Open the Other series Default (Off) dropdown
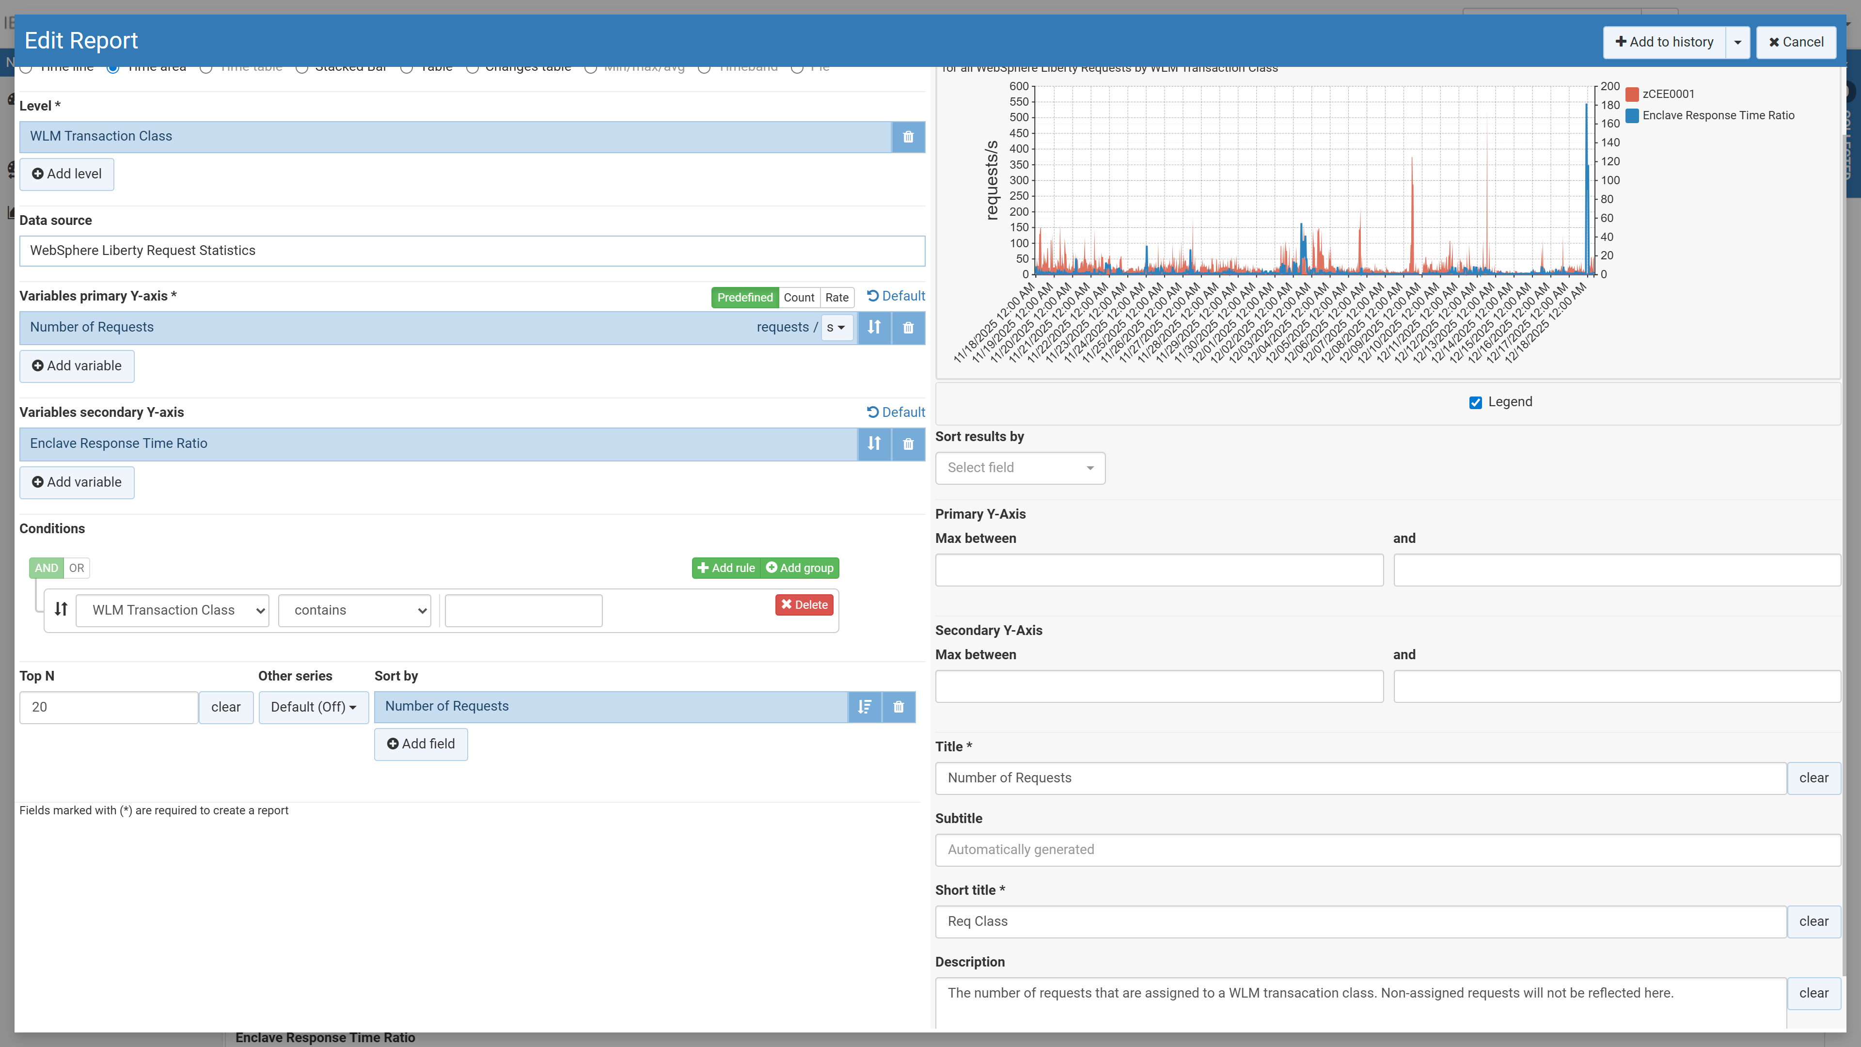 pos(314,707)
